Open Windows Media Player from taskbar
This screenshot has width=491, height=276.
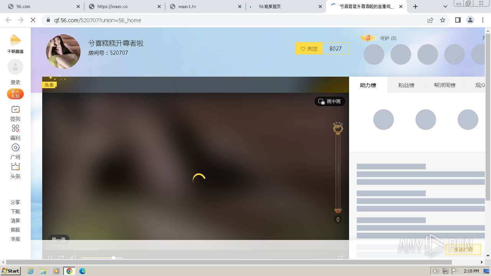(56, 271)
